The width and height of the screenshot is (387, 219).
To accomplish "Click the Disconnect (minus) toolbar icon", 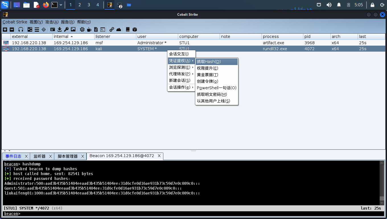I will pos(12,29).
